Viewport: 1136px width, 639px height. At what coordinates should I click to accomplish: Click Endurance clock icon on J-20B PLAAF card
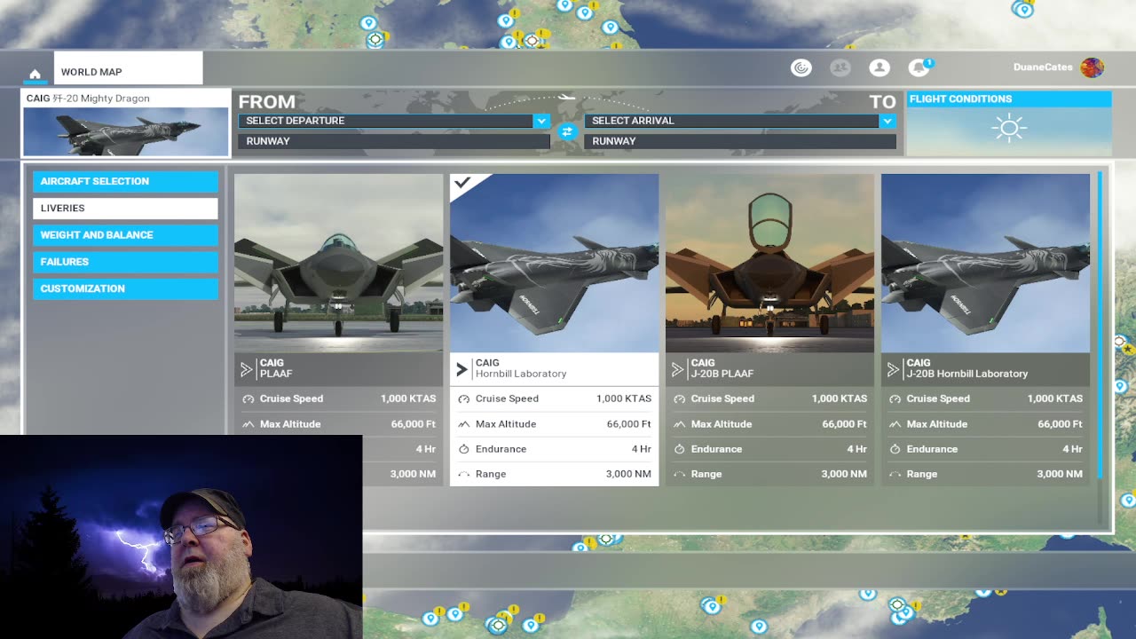tap(679, 449)
